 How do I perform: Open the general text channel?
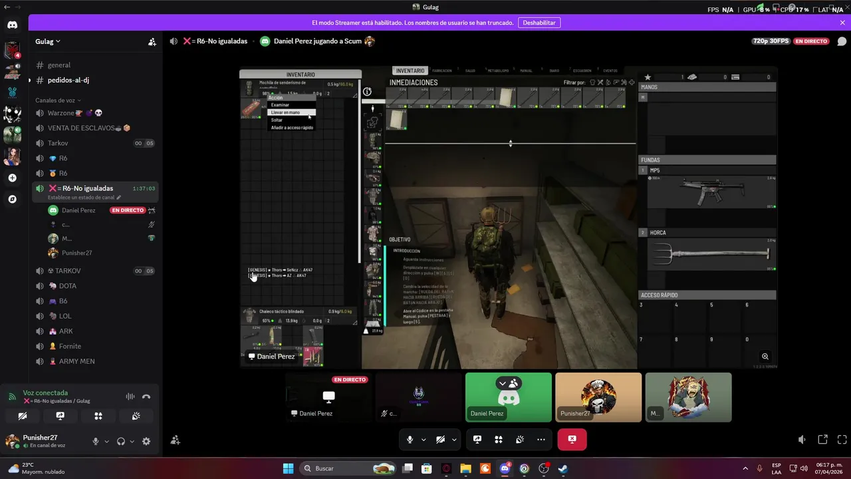(x=94, y=65)
